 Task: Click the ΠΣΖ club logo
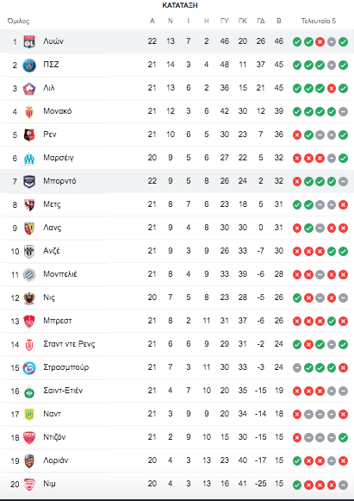[x=29, y=65]
